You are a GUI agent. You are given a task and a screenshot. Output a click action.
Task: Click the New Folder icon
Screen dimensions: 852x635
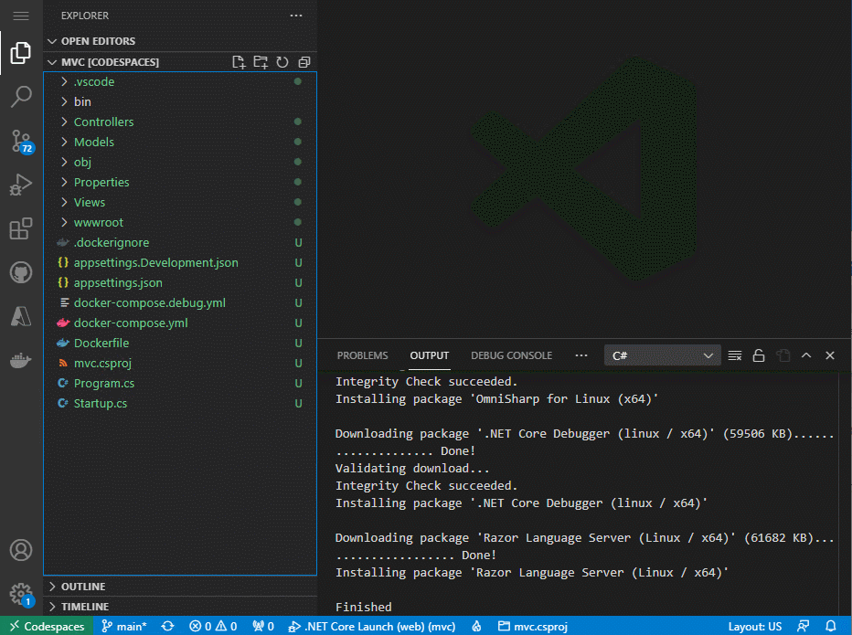(x=261, y=62)
